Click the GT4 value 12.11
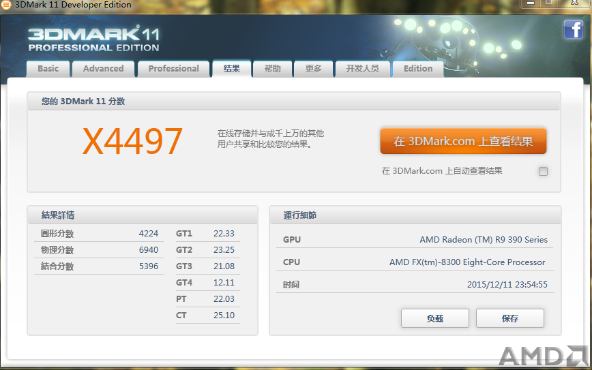This screenshot has width=592, height=370. [x=224, y=283]
